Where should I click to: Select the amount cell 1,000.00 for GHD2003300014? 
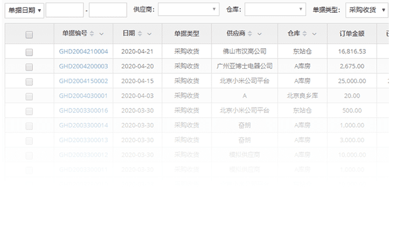352,125
